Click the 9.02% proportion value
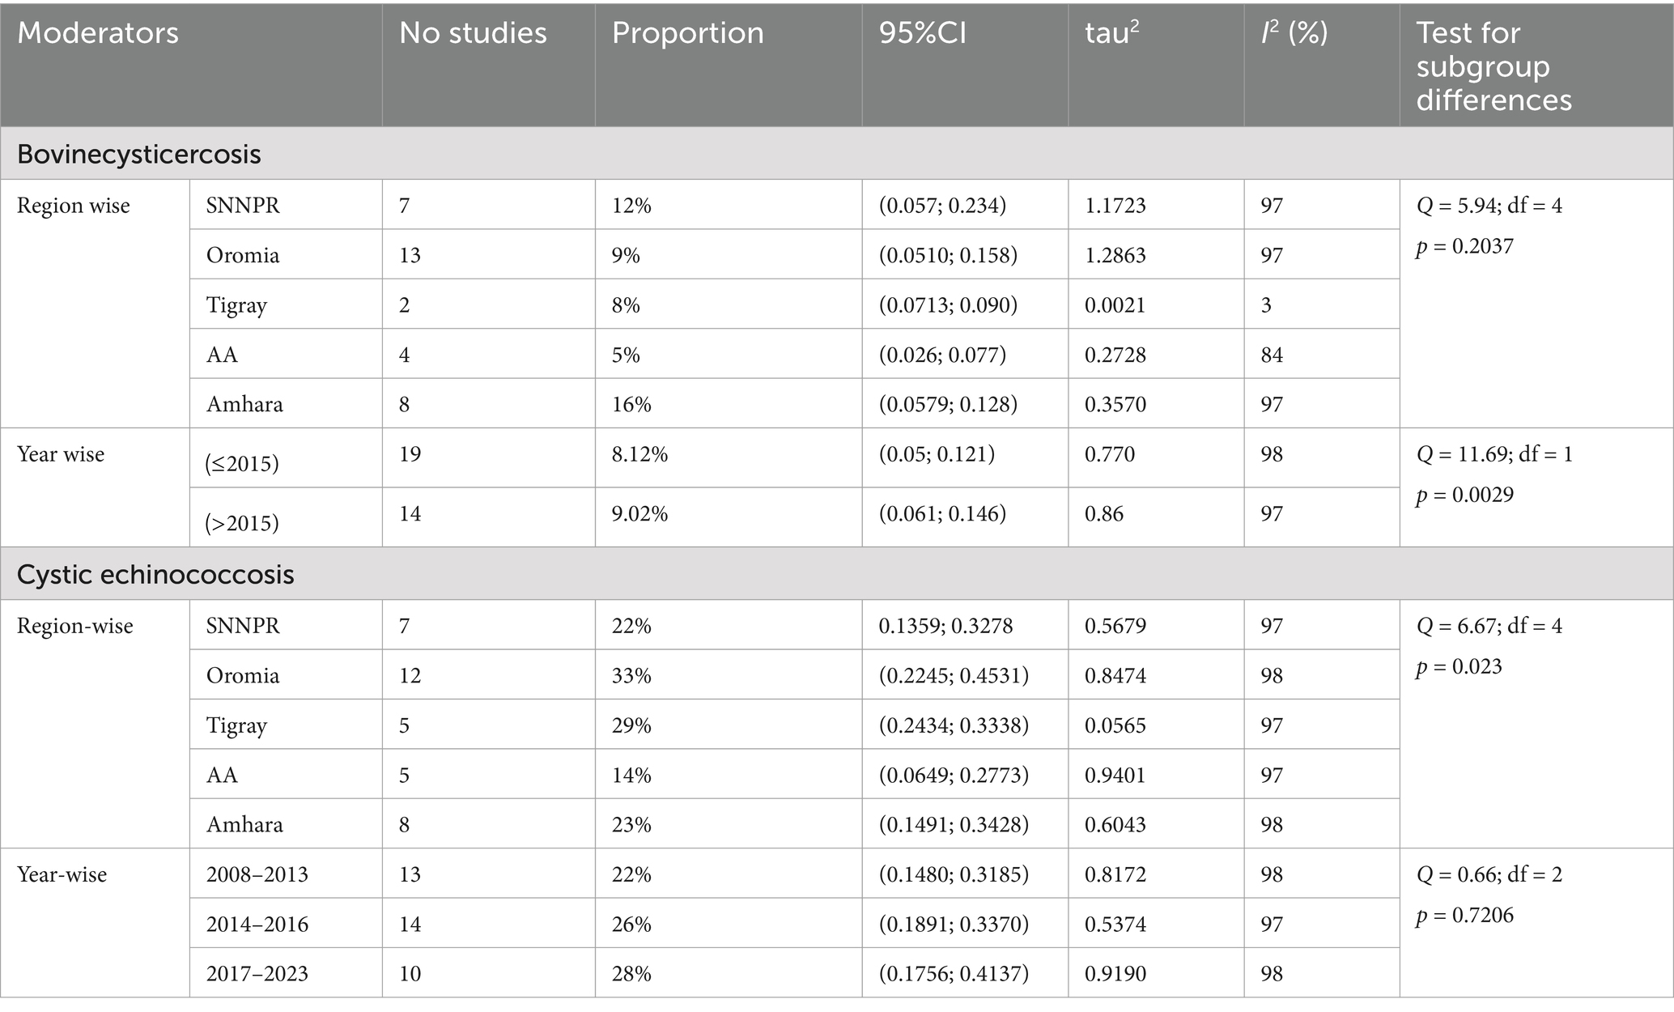 point(639,514)
